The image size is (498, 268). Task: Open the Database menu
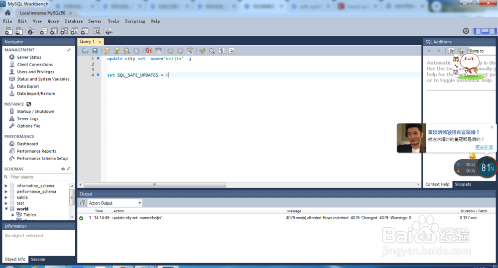pos(74,21)
